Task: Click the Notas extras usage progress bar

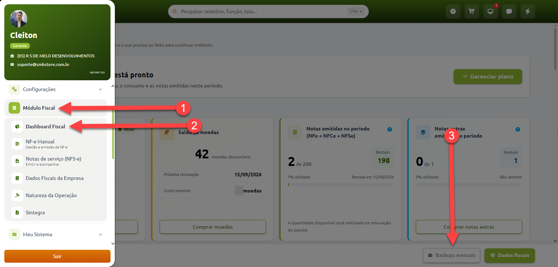Action: tap(469, 185)
